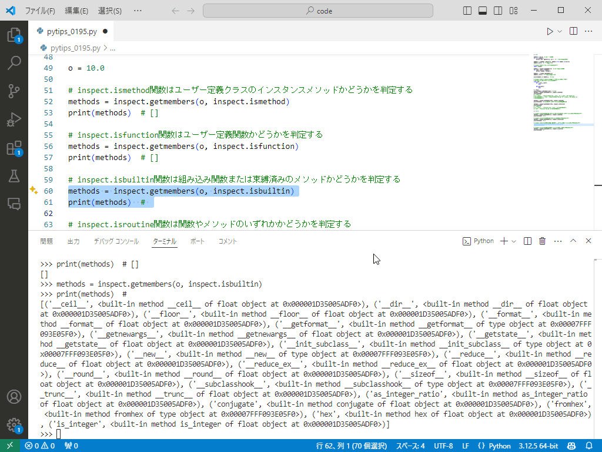This screenshot has width=602, height=452.
Task: Maximize the panel with the up chevron
Action: click(x=573, y=241)
